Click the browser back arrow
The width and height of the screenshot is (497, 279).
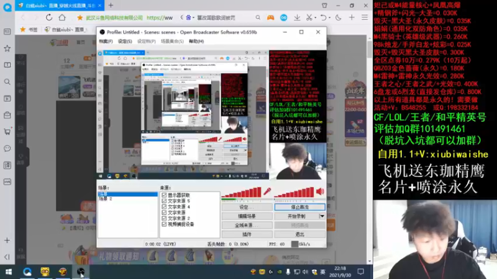tap(23, 18)
